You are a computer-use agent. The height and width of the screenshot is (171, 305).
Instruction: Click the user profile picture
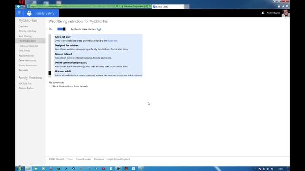coord(285,13)
